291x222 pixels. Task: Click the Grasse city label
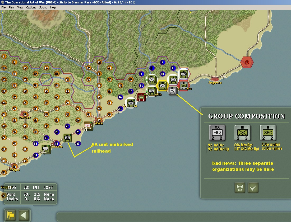25,117
